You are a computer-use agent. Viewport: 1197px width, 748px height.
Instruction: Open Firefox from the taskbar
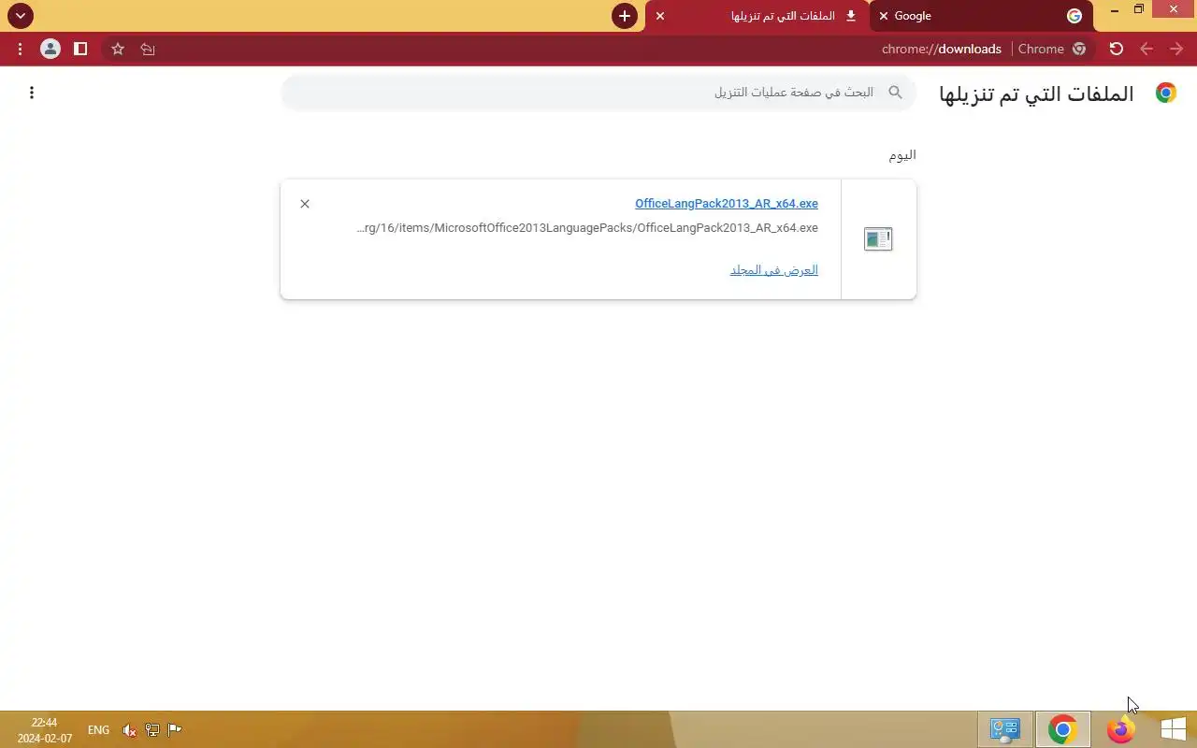(x=1120, y=729)
